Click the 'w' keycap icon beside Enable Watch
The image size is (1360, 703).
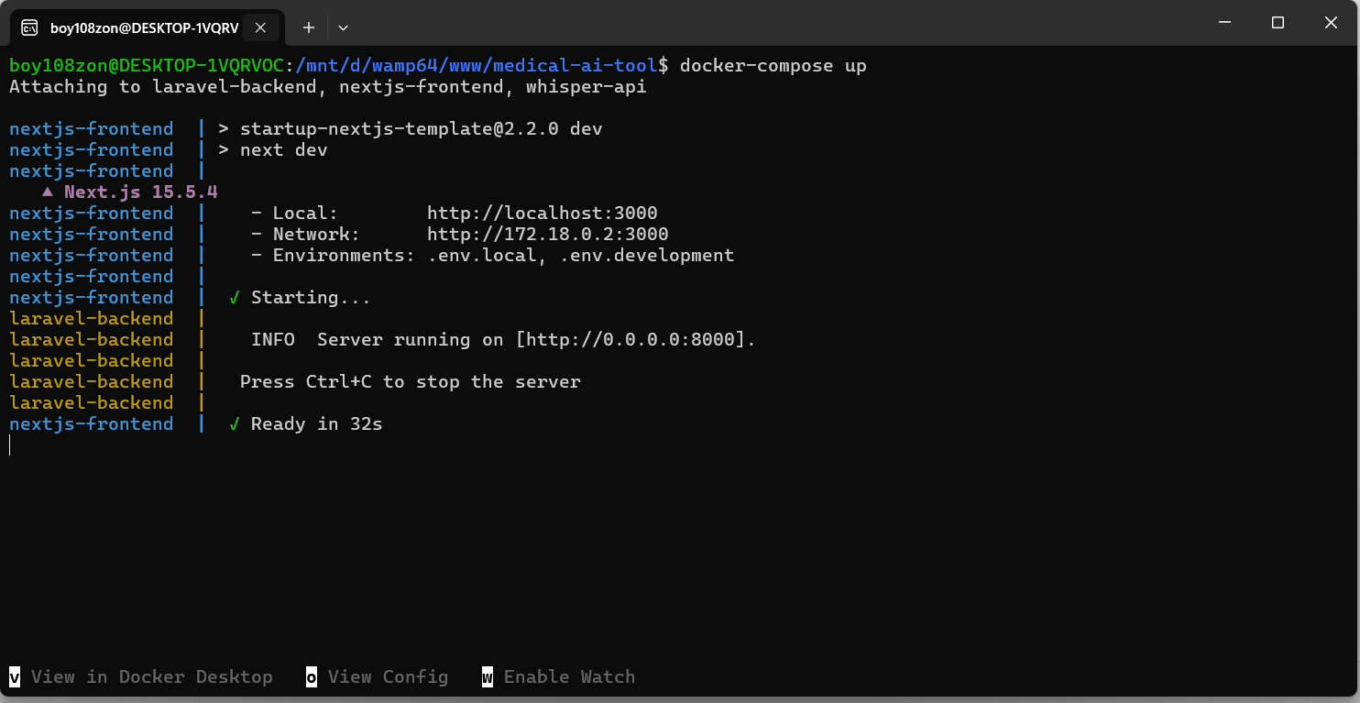click(x=488, y=676)
